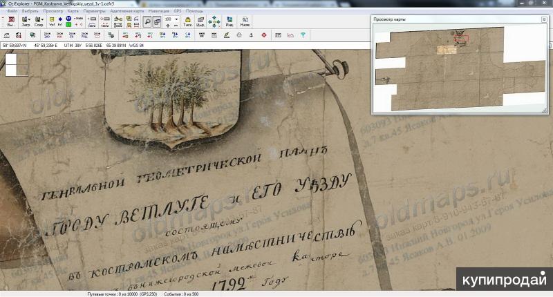Open the Выбрать menu
Image resolution: width=553 pixels, height=297 pixels.
[x=30, y=11]
